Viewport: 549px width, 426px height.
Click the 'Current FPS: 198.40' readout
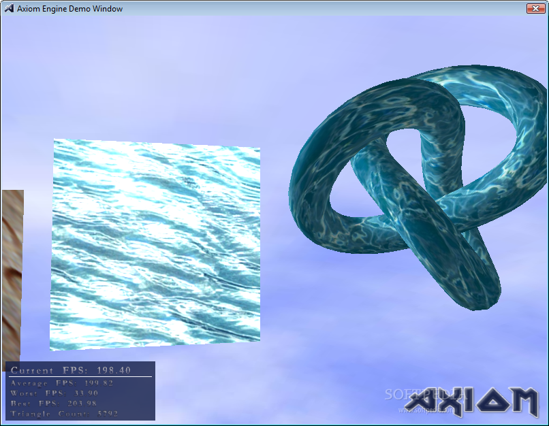(71, 370)
